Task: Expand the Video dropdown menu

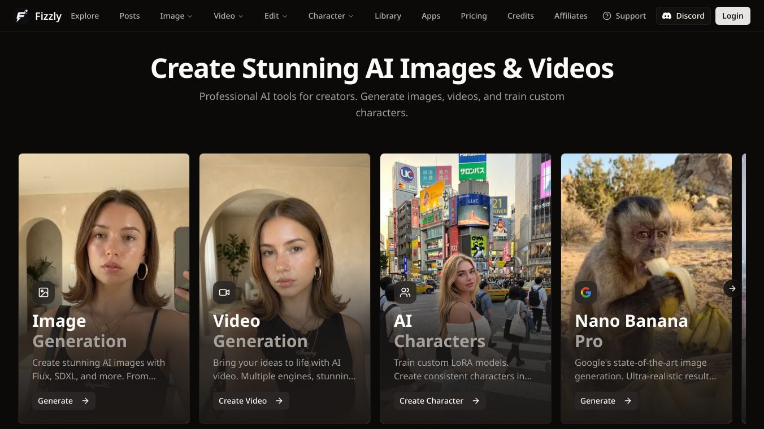Action: (228, 16)
